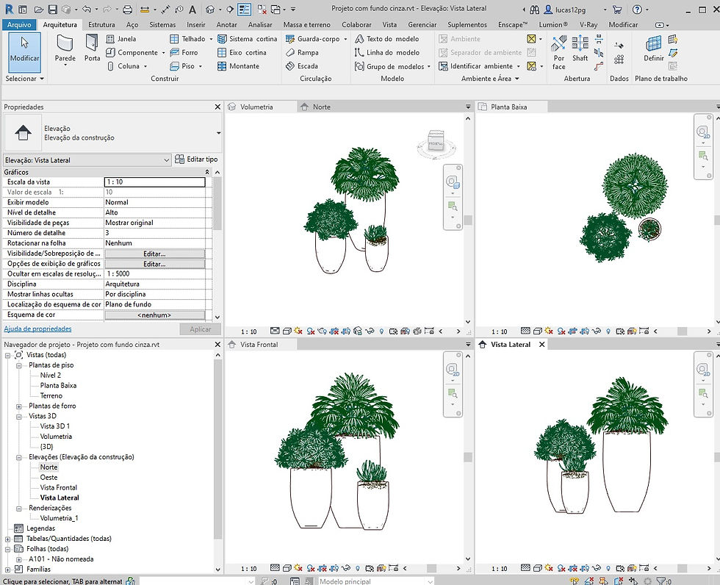Expand Tabelas/Quantidades (todas) tree node

click(x=7, y=539)
